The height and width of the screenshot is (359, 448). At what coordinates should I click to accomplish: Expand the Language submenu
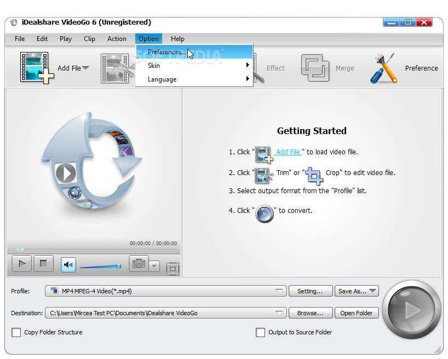click(x=194, y=79)
